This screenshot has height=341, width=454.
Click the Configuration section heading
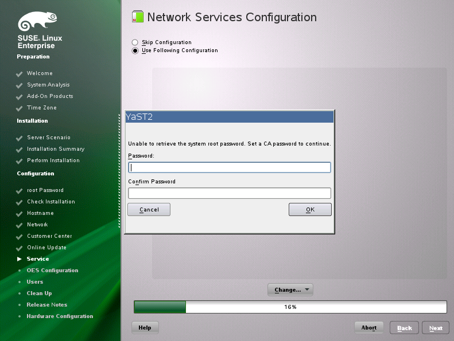[36, 174]
